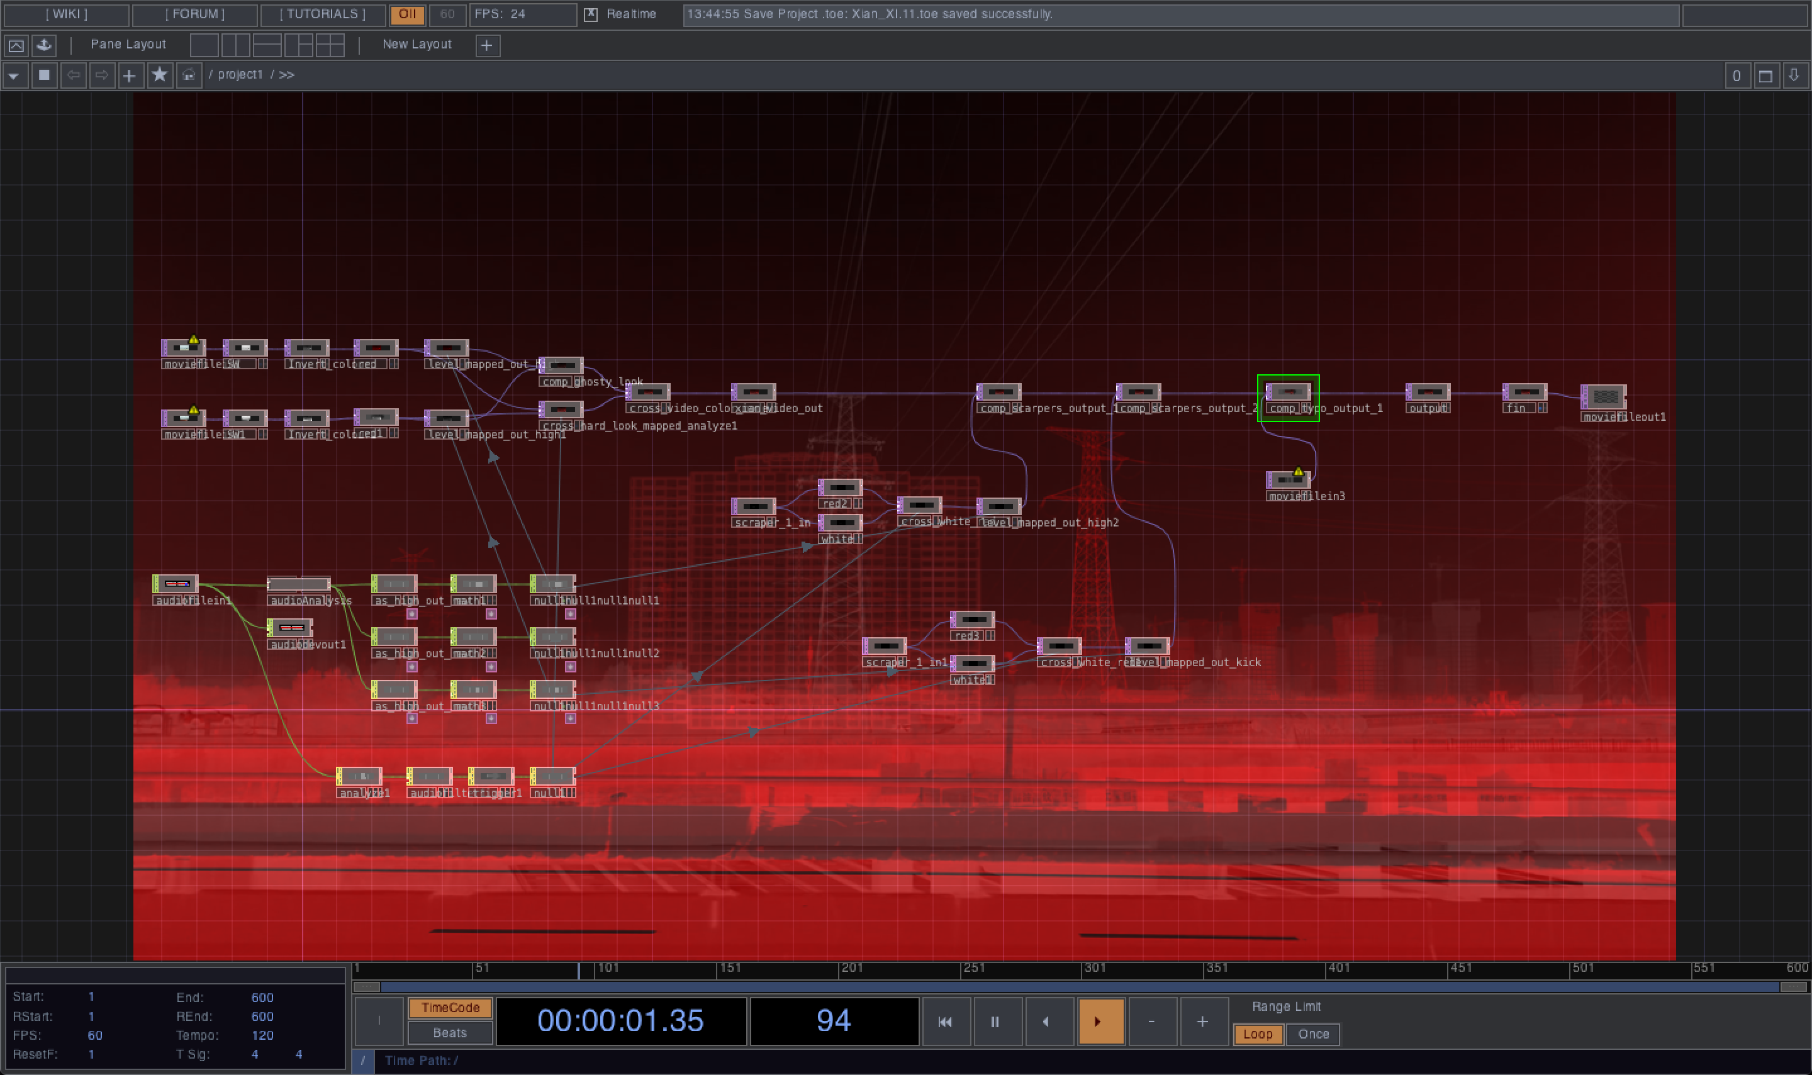The width and height of the screenshot is (1812, 1075).
Task: Expand the path with >> chevrons
Action: coord(287,75)
